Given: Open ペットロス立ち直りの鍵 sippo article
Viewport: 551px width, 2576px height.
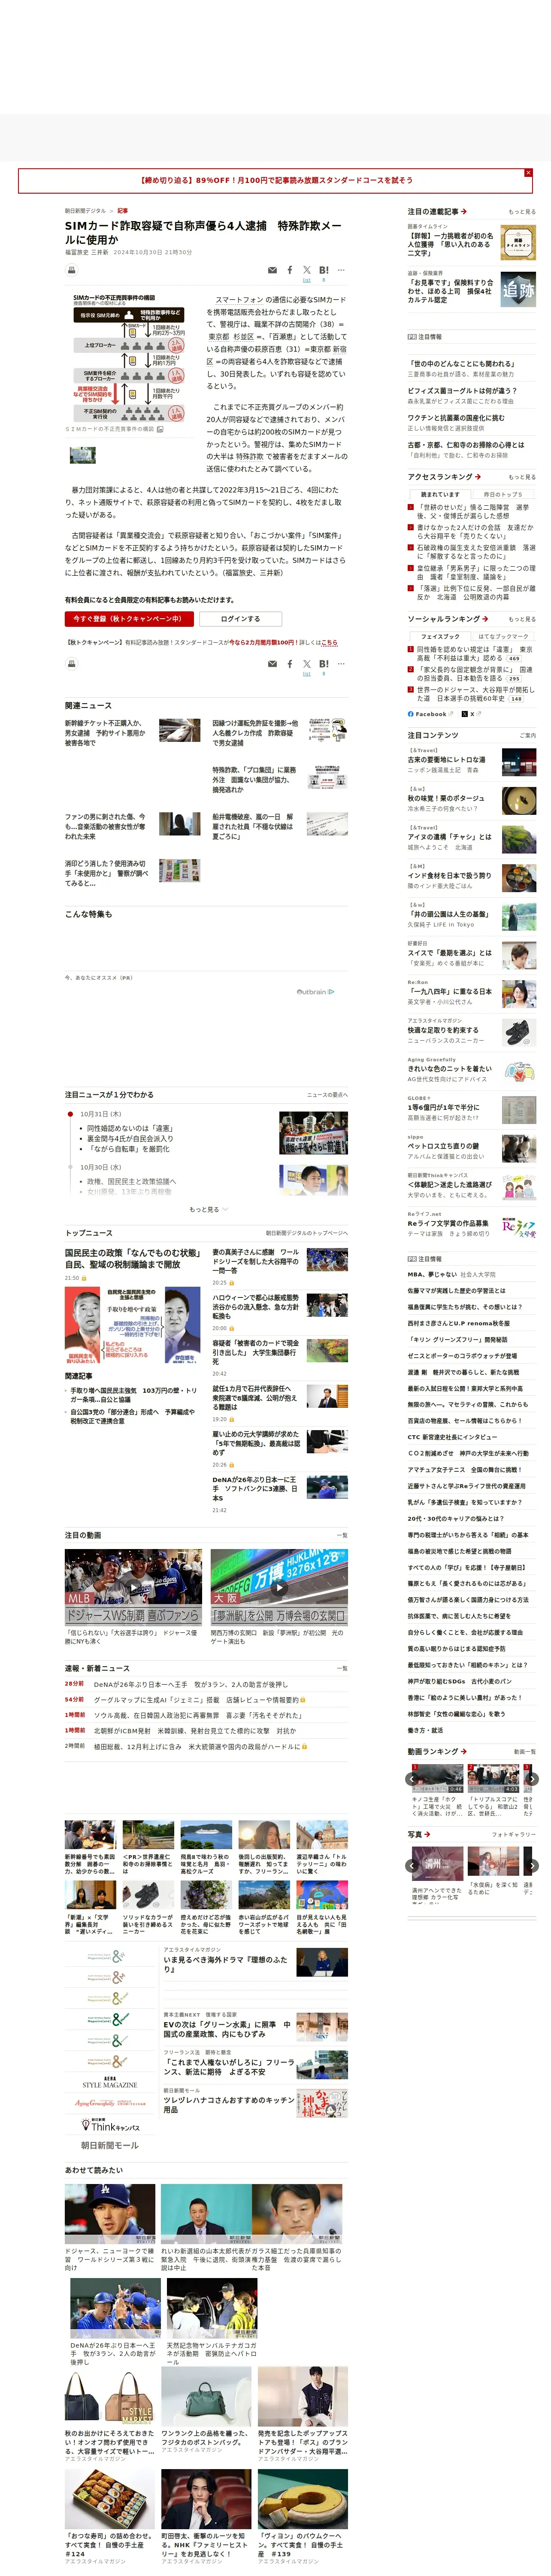Looking at the screenshot, I should coord(443,1146).
